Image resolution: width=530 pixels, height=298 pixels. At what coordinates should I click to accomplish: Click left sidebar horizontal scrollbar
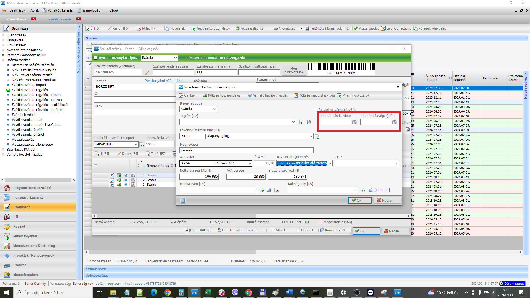(38, 180)
